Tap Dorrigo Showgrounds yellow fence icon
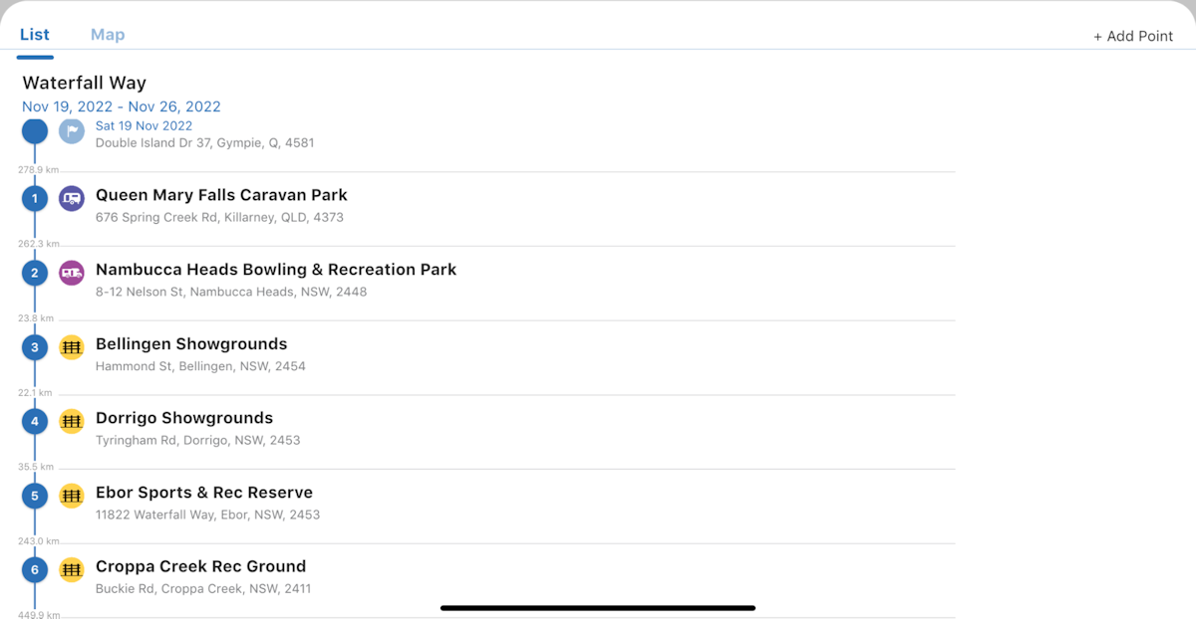This screenshot has width=1196, height=619. (x=72, y=421)
